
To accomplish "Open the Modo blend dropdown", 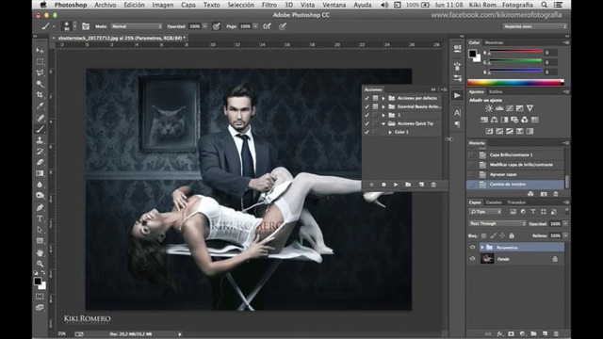I will click(137, 26).
